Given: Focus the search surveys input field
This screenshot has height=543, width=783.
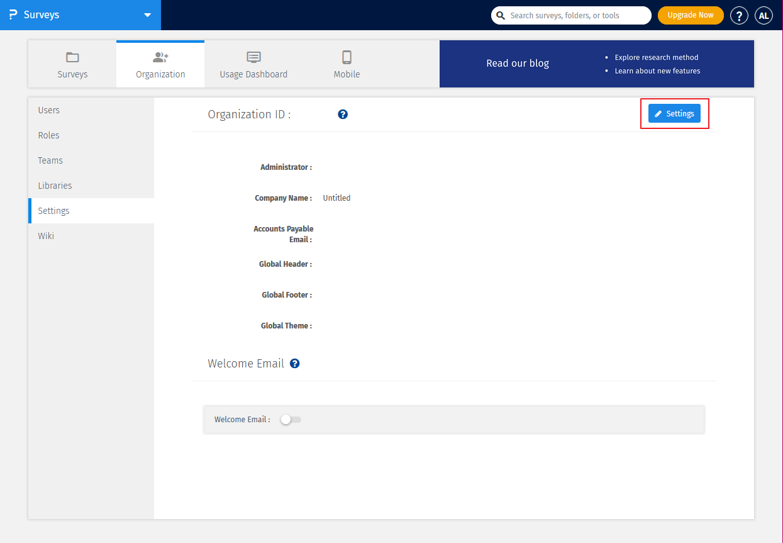Looking at the screenshot, I should point(571,15).
